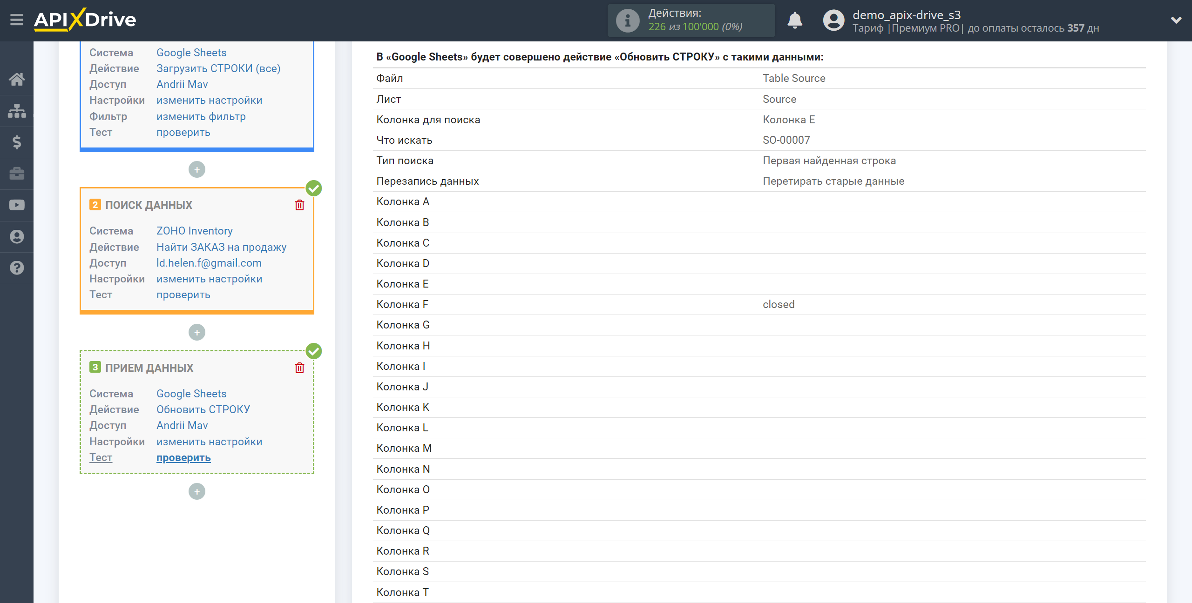Select the Table Source file value

coord(794,78)
